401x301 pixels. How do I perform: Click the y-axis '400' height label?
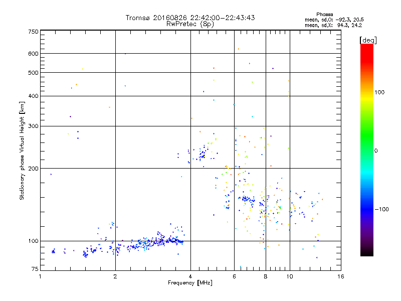[33, 96]
